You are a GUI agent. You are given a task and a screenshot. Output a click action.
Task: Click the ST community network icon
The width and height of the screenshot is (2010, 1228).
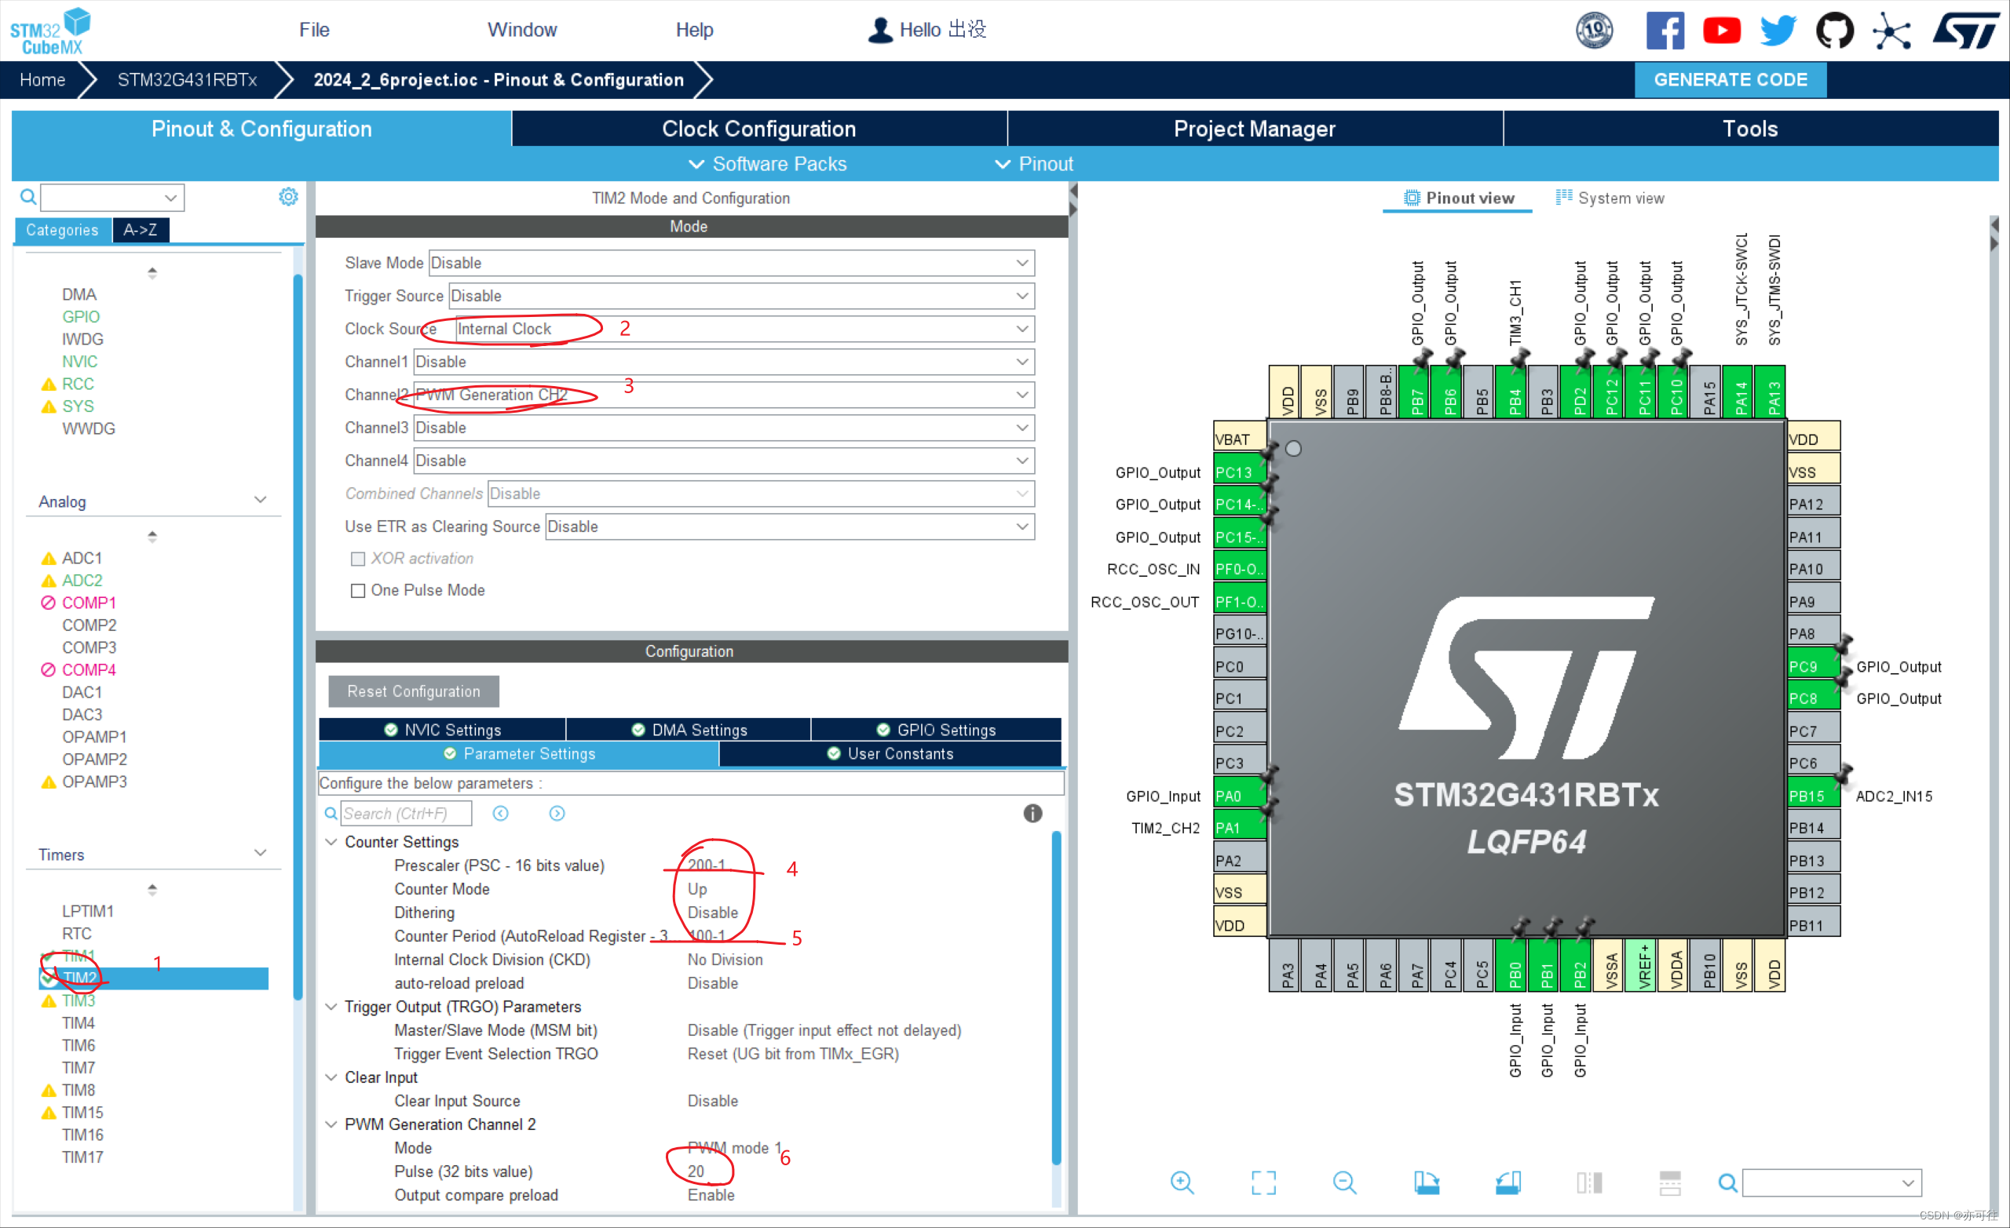click(1891, 32)
